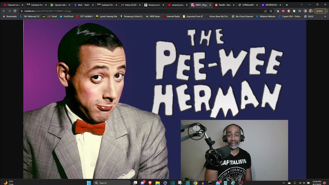Close the 48801_29.jpg tab

tap(210, 5)
